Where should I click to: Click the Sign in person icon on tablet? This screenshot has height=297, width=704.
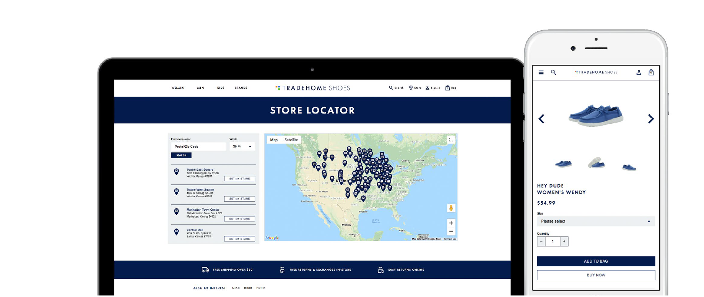tap(427, 88)
